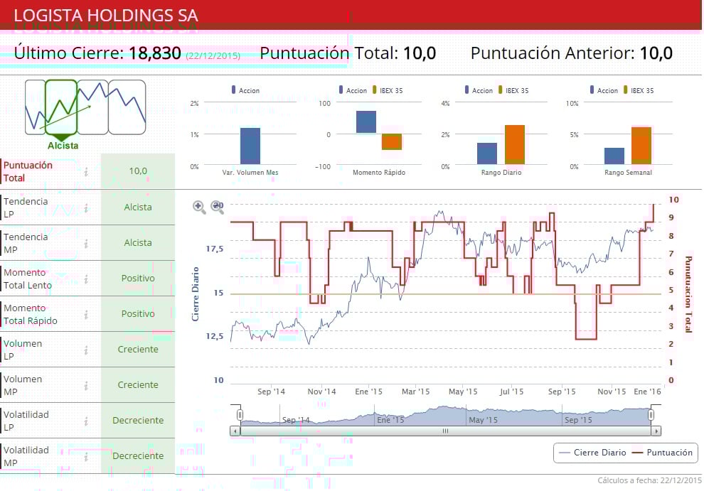704x491 pixels.
Task: Click Alcista value in Tendencia MP row
Action: [138, 243]
